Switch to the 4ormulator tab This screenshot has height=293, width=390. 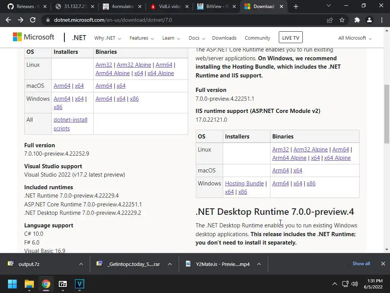click(119, 6)
